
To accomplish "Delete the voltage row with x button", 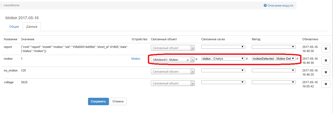I will pos(326,84).
